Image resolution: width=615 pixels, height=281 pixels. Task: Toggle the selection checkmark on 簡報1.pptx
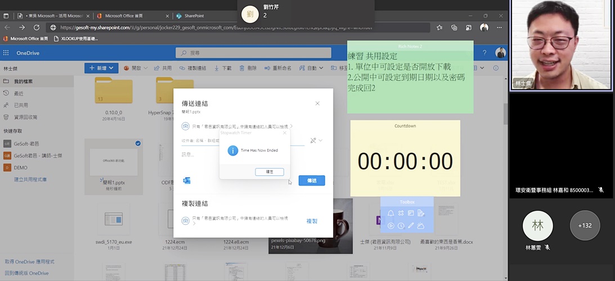tap(138, 144)
